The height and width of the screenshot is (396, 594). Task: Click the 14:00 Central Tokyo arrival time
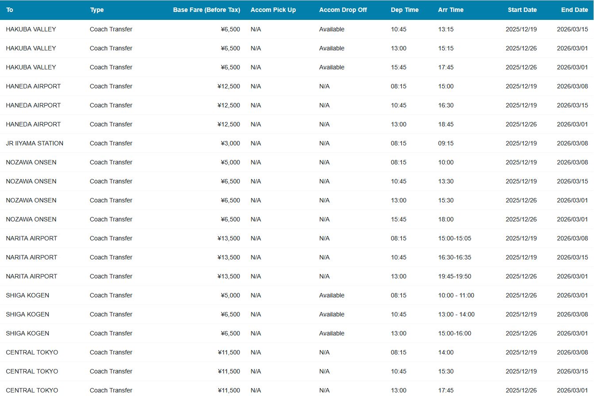coord(446,352)
